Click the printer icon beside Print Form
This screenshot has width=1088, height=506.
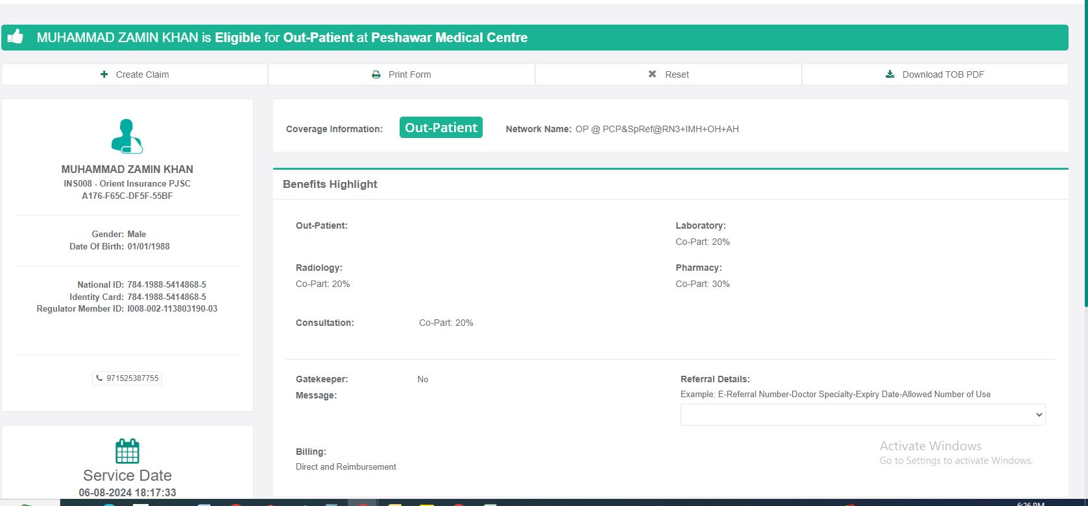pos(376,75)
